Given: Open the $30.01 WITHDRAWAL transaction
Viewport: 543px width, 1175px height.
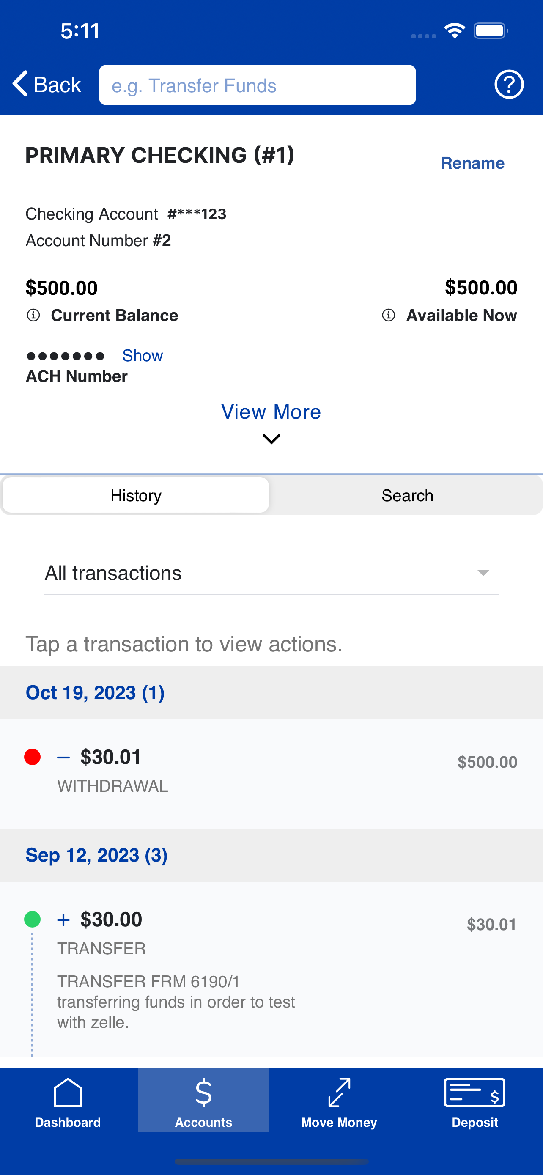Looking at the screenshot, I should (271, 774).
